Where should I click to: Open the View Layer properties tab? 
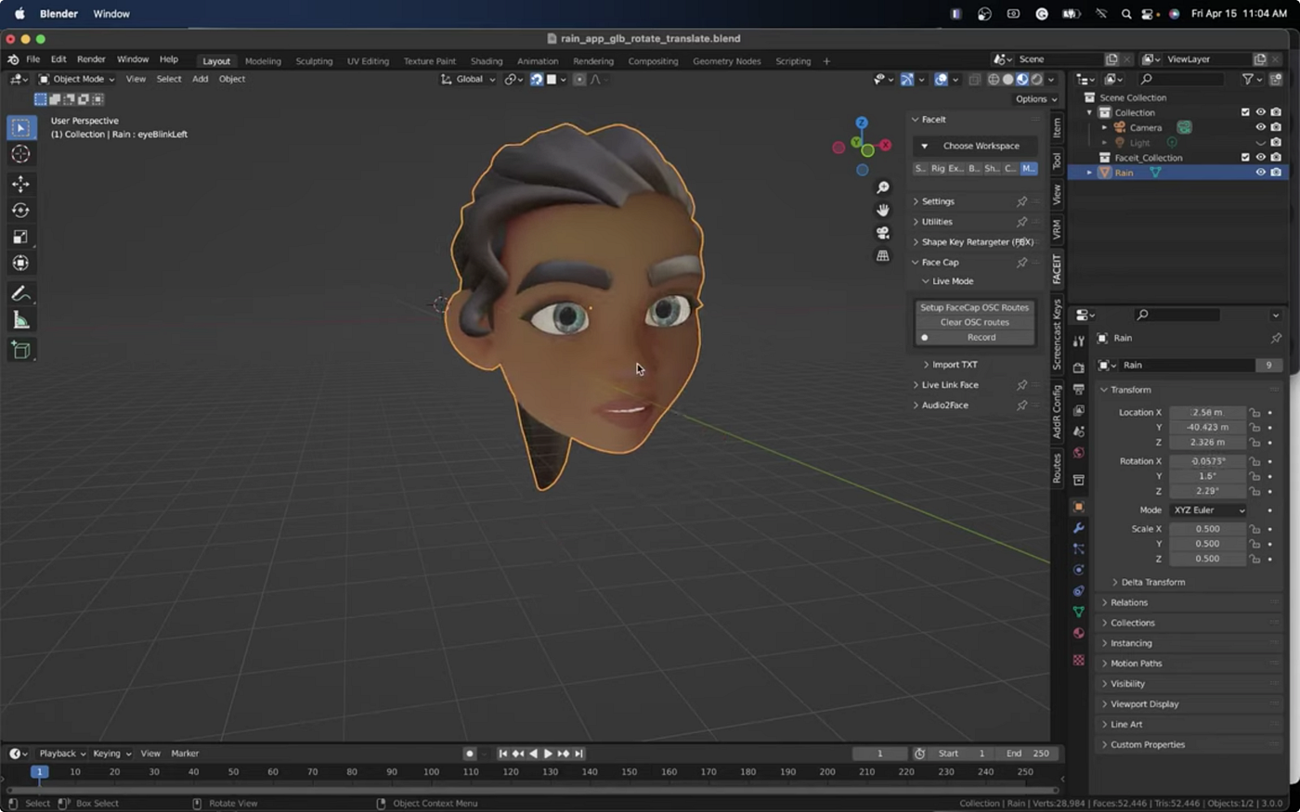[1078, 410]
